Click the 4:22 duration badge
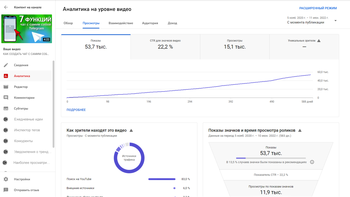 pyautogui.click(x=46, y=39)
